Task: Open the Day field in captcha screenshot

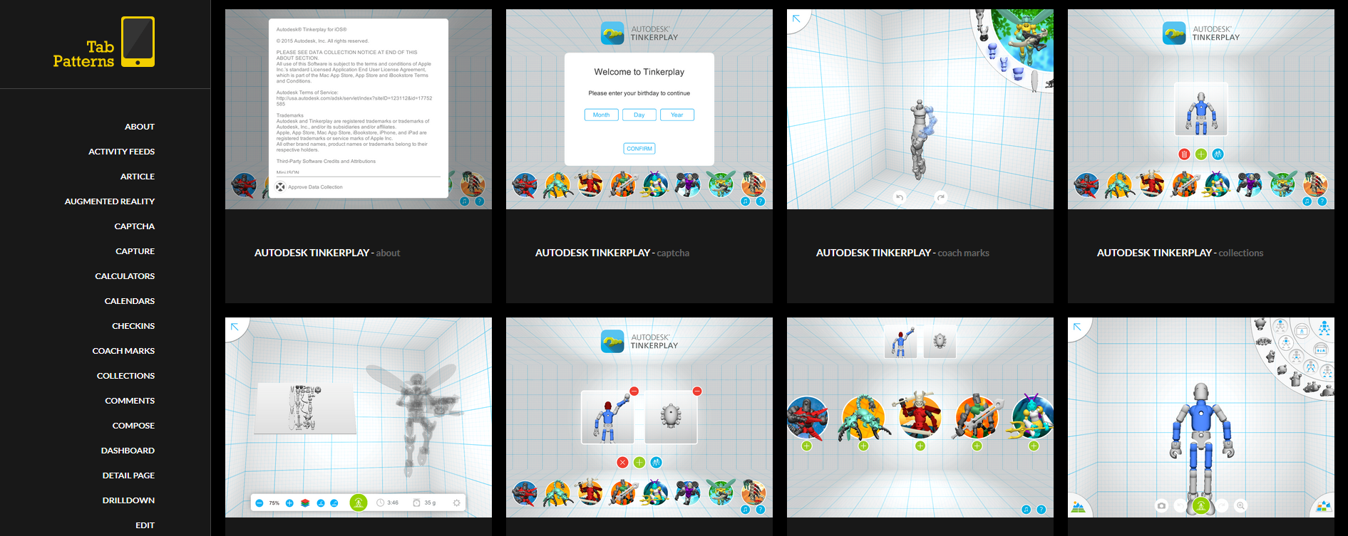Action: (x=639, y=115)
